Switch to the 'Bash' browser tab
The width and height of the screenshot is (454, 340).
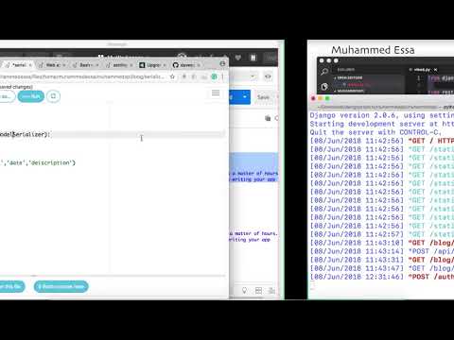[85, 65]
